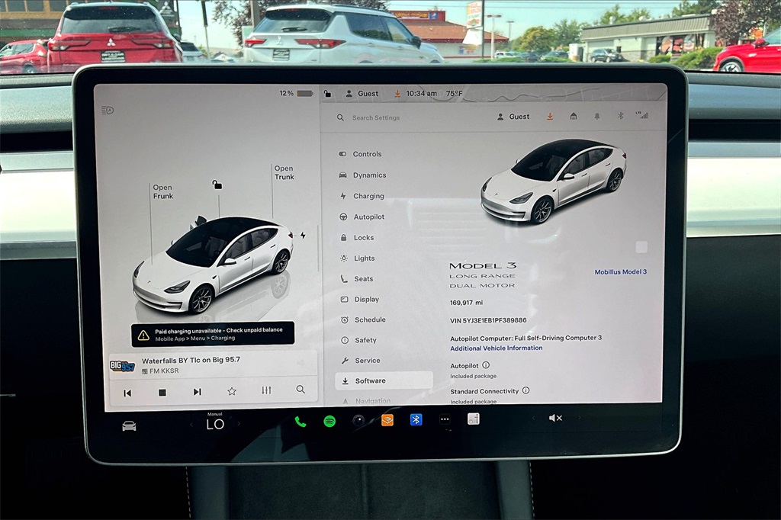Toggle the auto headlights indicator icon
The height and width of the screenshot is (520, 781).
pos(108,110)
